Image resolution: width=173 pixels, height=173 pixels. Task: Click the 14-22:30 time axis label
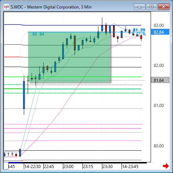[33, 167]
